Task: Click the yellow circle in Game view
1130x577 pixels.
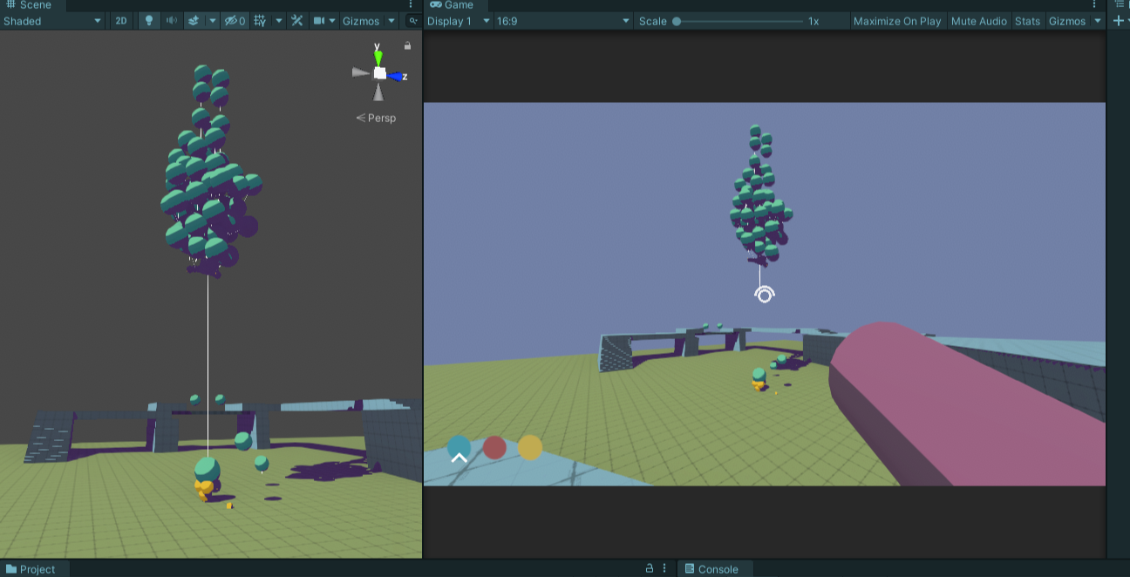Action: (530, 448)
